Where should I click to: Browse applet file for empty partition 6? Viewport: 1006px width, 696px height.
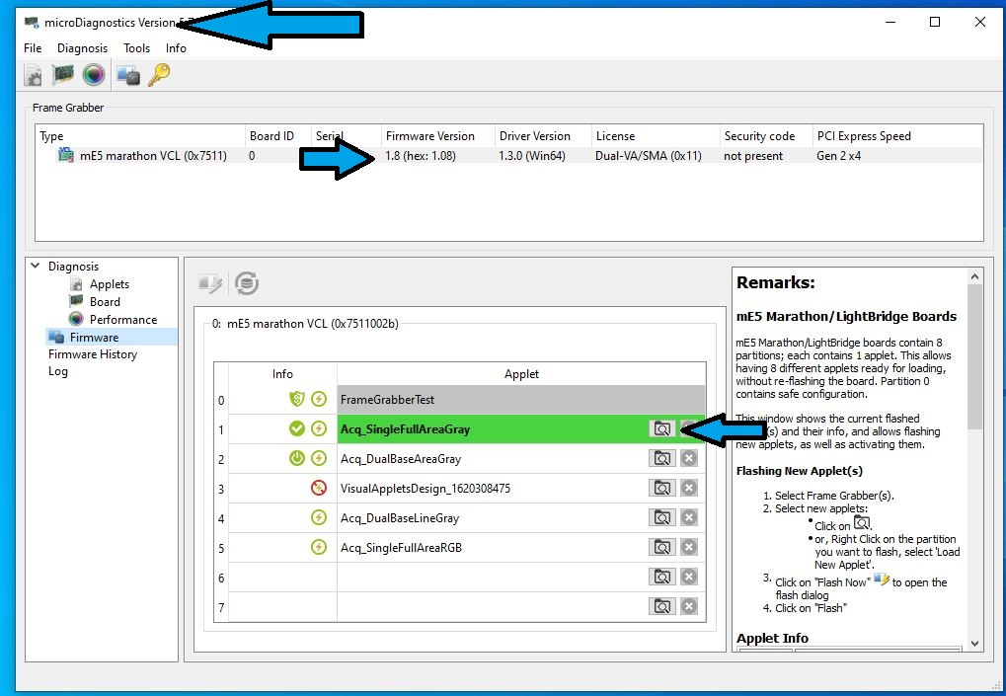pos(662,577)
